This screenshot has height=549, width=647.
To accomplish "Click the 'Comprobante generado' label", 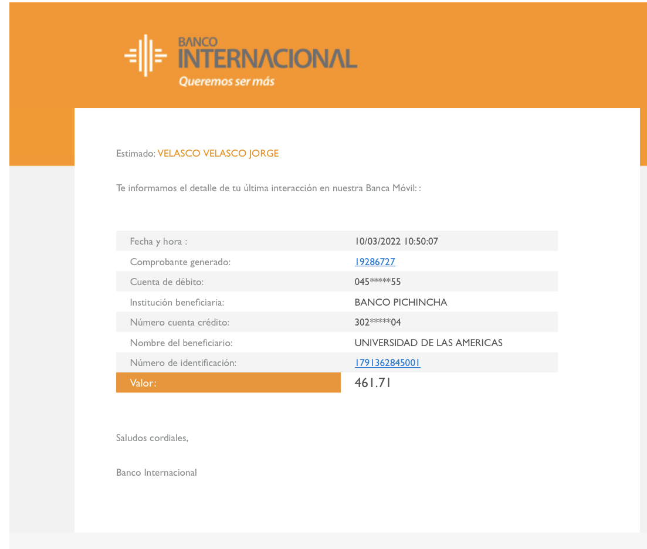I will [180, 262].
